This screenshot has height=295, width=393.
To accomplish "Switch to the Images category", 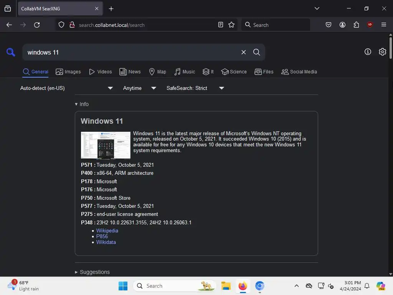I will (68, 72).
